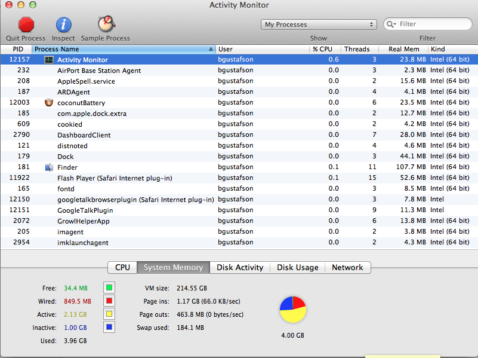Image resolution: width=478 pixels, height=358 pixels.
Task: Select the com.apple.dock.extra process
Action: coord(239,113)
